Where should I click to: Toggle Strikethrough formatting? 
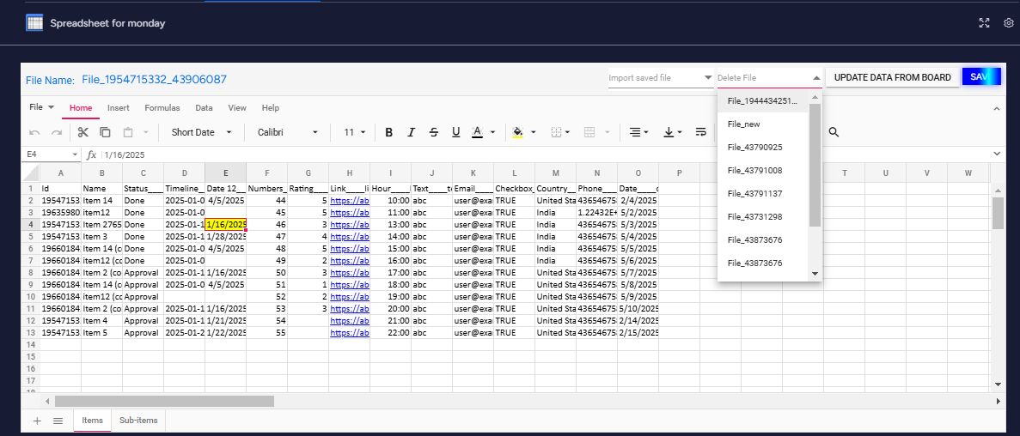pyautogui.click(x=434, y=132)
